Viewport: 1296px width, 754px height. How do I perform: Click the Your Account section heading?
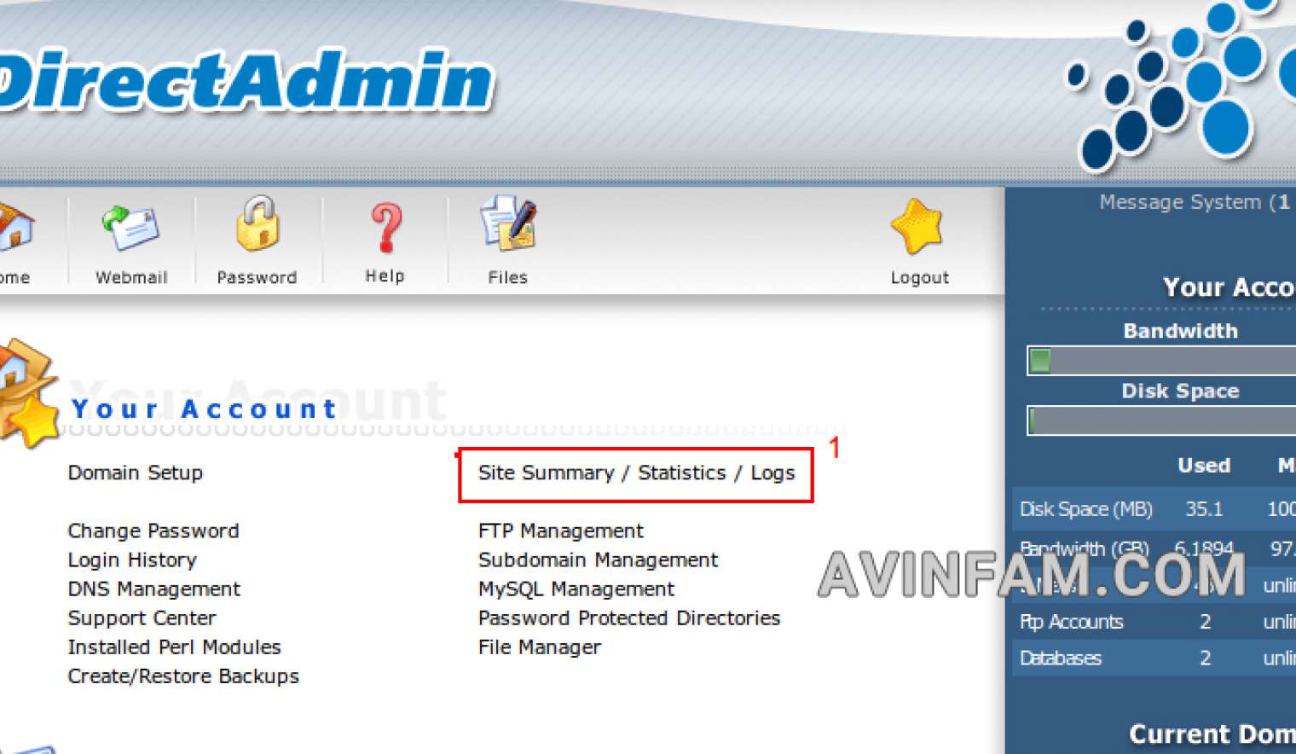click(x=205, y=409)
